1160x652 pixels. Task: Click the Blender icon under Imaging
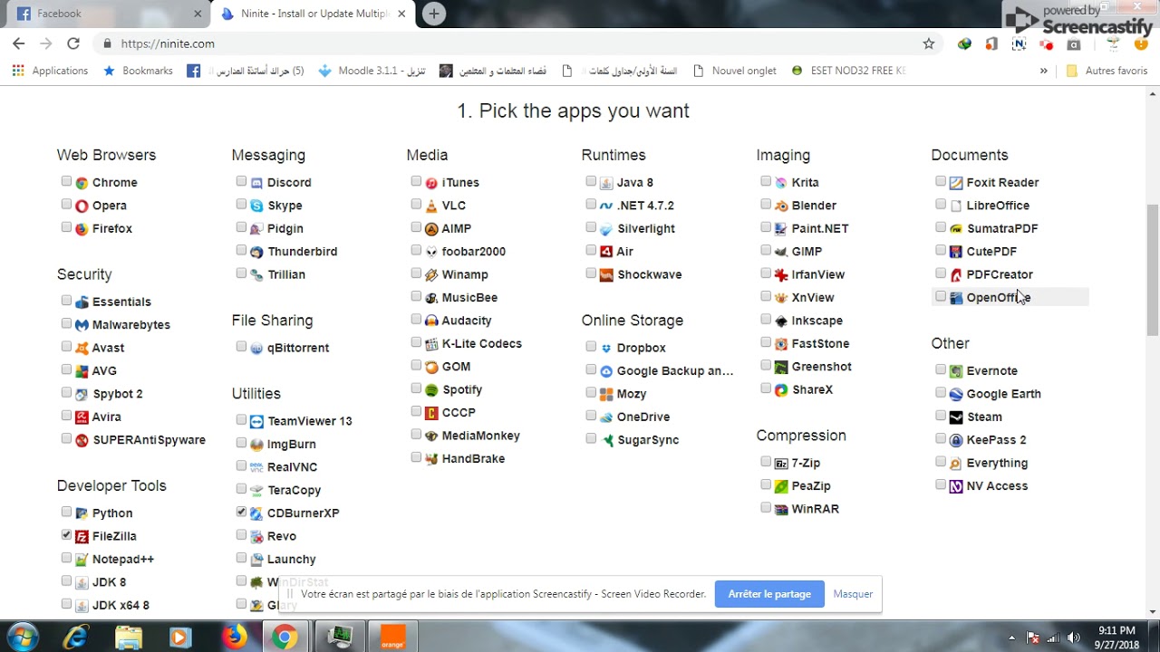click(x=781, y=206)
